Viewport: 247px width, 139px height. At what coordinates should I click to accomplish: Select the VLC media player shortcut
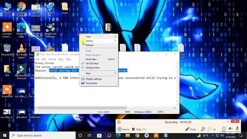[22, 51]
